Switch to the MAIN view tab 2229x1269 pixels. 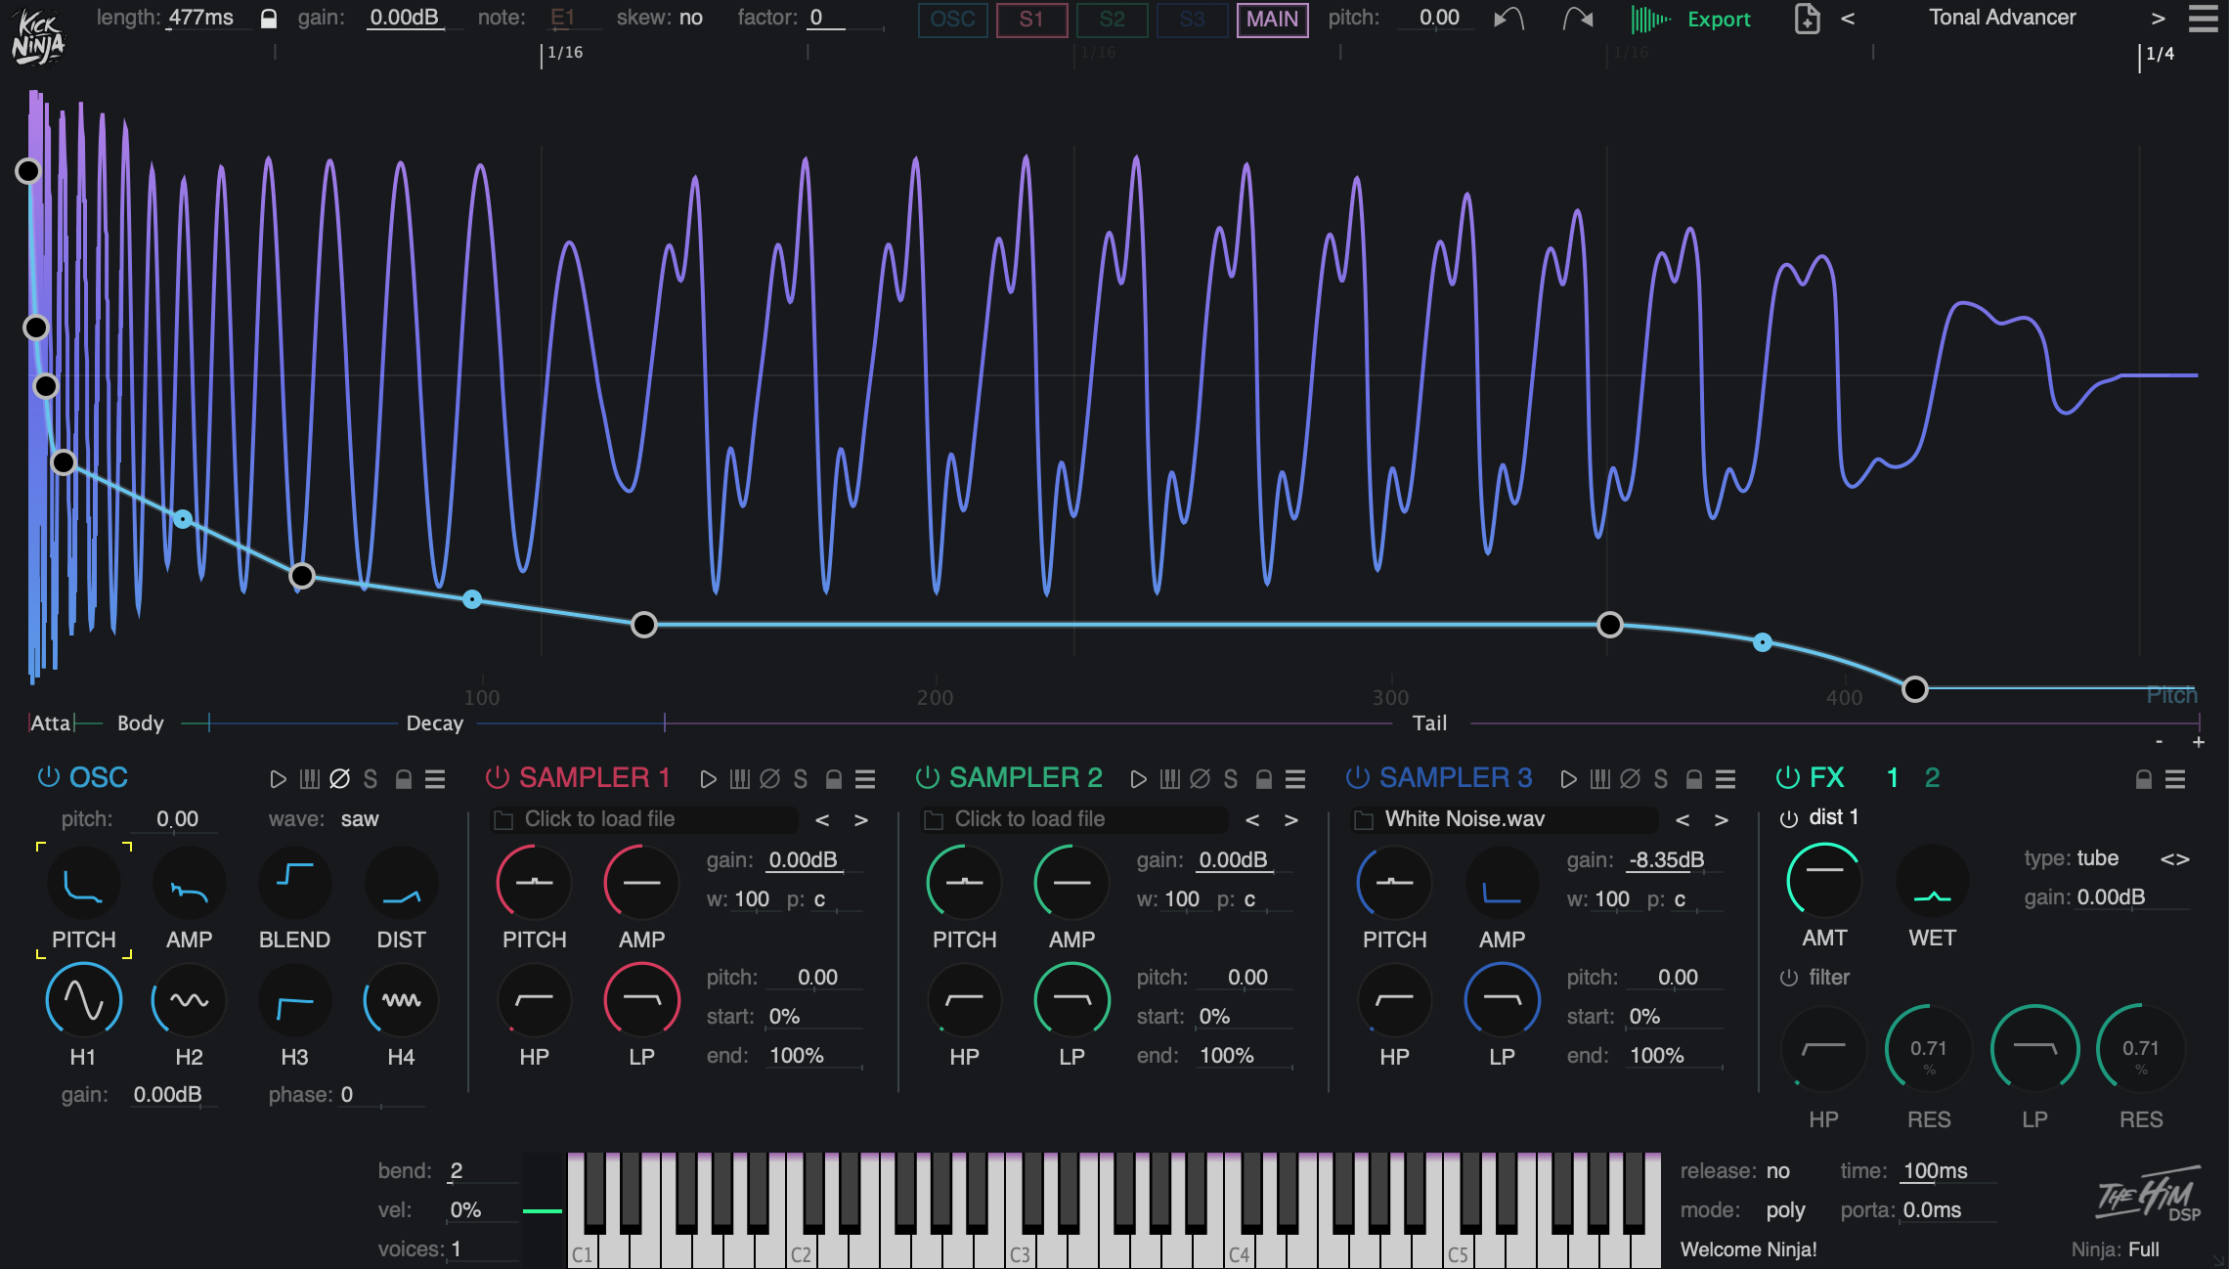1272,20
